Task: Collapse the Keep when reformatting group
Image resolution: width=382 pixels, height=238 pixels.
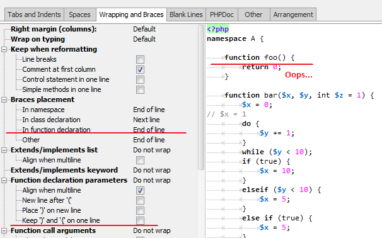Action: (4, 49)
